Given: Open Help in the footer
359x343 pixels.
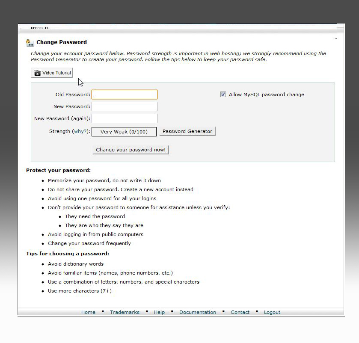Looking at the screenshot, I should pos(159,312).
